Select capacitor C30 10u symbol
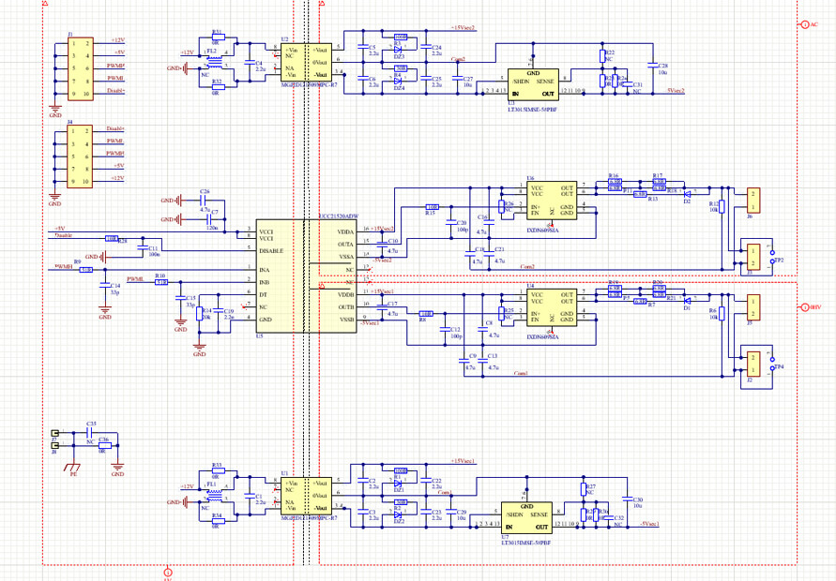This screenshot has width=836, height=581. (627, 499)
